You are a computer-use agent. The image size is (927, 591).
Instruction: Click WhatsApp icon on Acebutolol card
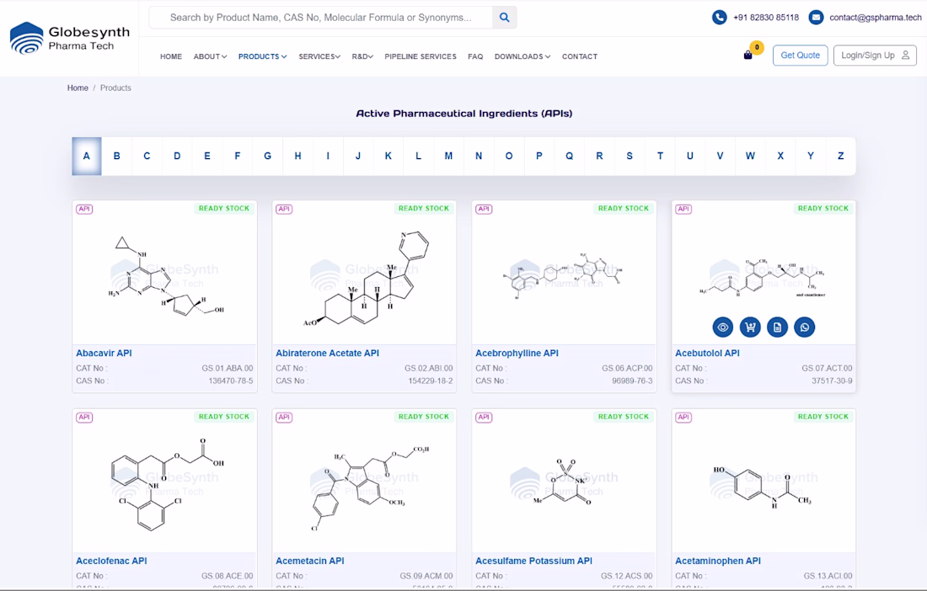coord(804,327)
